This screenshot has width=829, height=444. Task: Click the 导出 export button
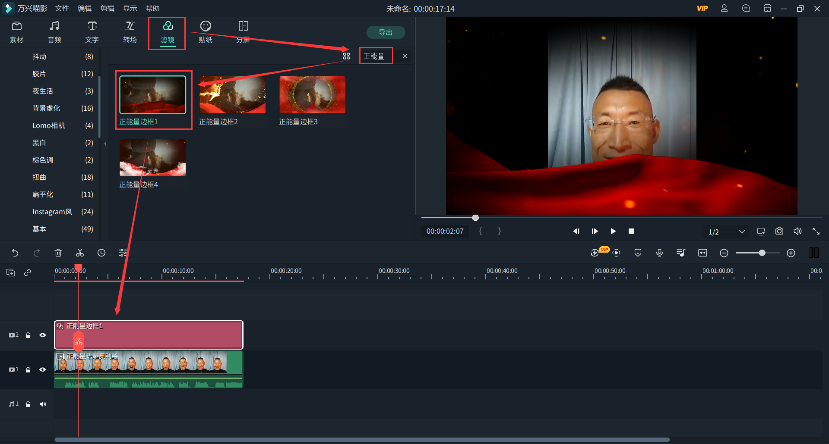tap(385, 32)
